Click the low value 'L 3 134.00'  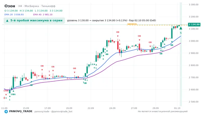click(41, 11)
